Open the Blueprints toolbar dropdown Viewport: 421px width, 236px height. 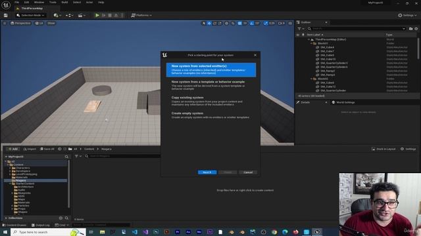tap(69, 16)
